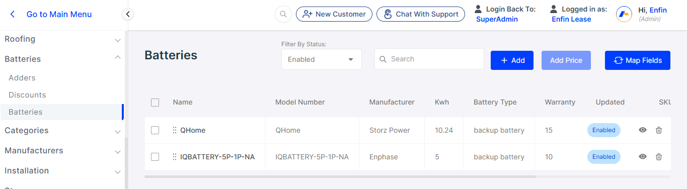
Task: Open the Discounts submenu item
Action: pyautogui.click(x=27, y=95)
